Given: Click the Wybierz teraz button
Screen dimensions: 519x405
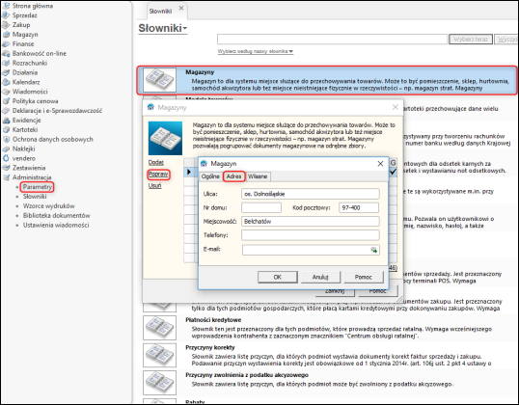Looking at the screenshot, I should (471, 39).
